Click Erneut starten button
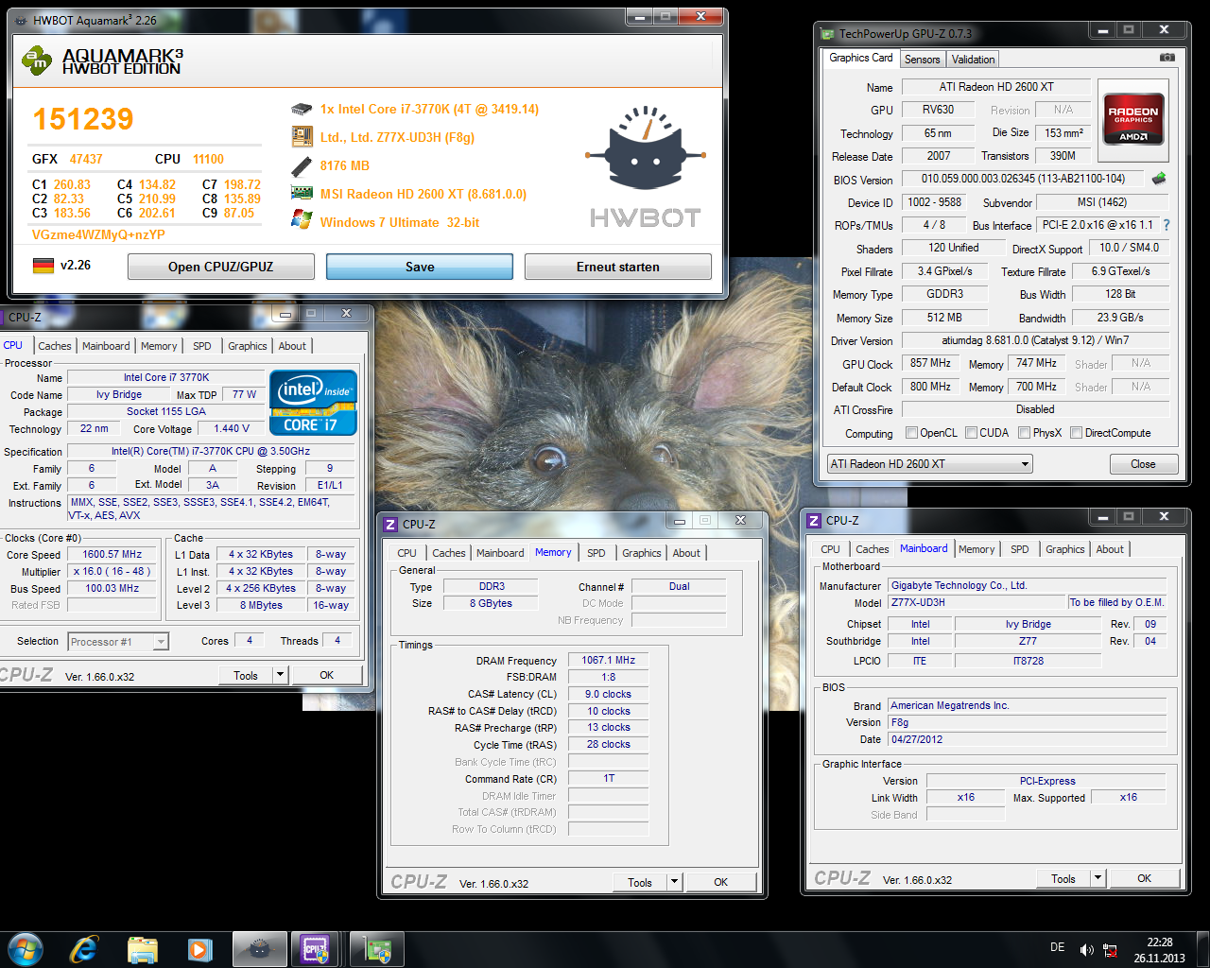 (x=618, y=267)
